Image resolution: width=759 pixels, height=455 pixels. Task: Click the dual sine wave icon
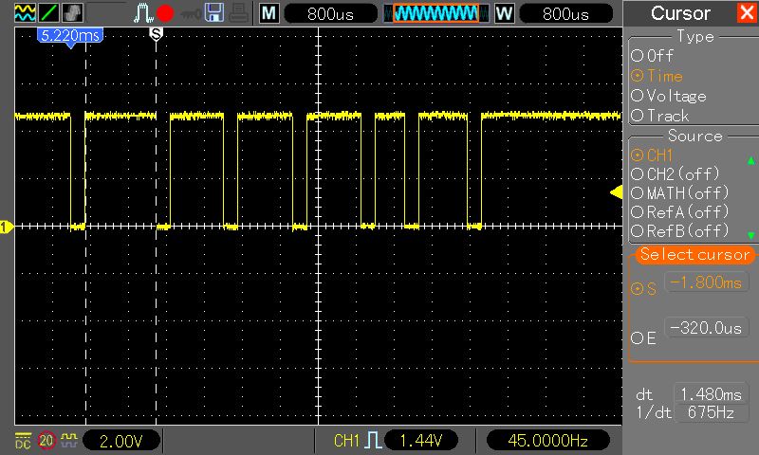pos(24,13)
